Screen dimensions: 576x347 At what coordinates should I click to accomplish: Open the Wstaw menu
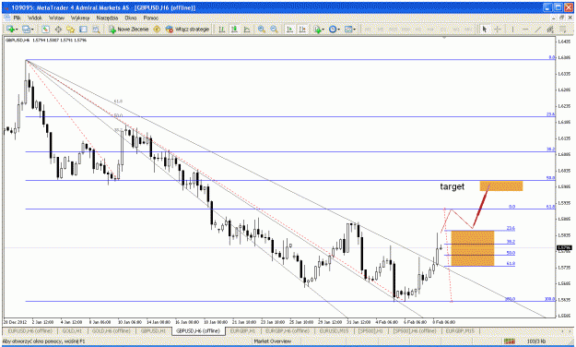tap(56, 18)
